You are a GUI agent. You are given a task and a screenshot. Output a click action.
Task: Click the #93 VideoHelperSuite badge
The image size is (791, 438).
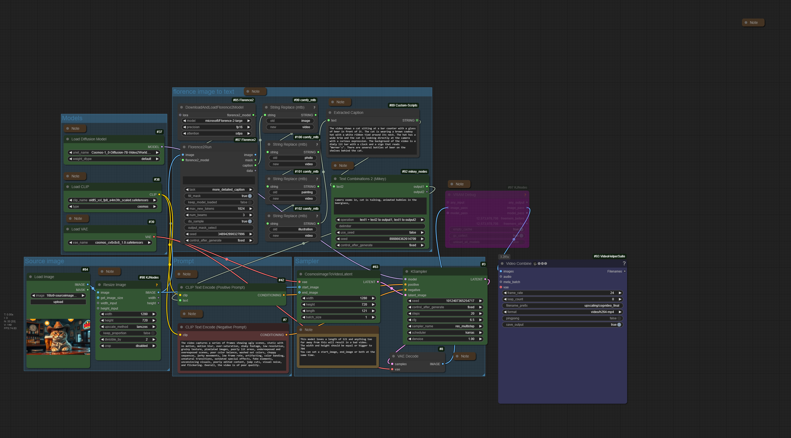pyautogui.click(x=609, y=256)
